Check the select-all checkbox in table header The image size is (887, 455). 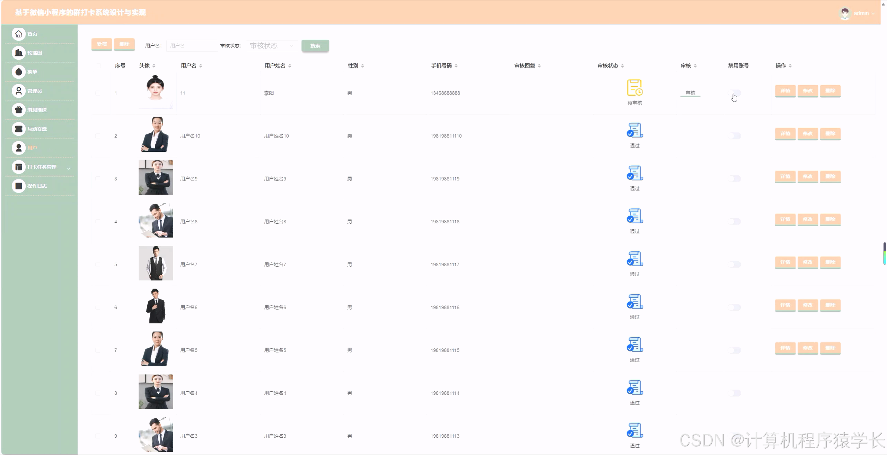(98, 66)
